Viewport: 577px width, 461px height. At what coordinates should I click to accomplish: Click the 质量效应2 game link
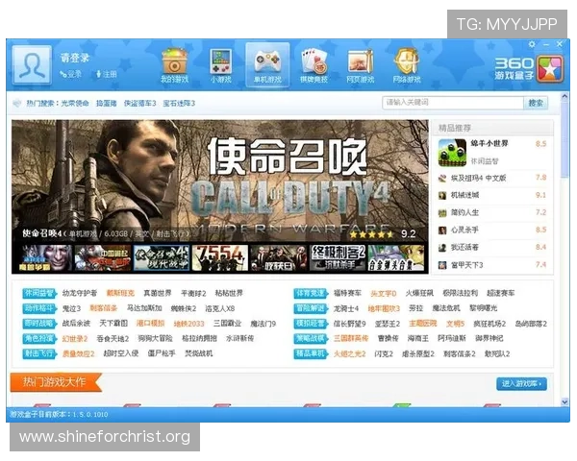click(79, 353)
